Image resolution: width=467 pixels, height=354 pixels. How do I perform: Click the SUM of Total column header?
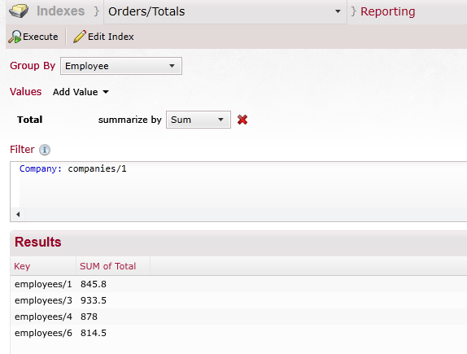(113, 266)
